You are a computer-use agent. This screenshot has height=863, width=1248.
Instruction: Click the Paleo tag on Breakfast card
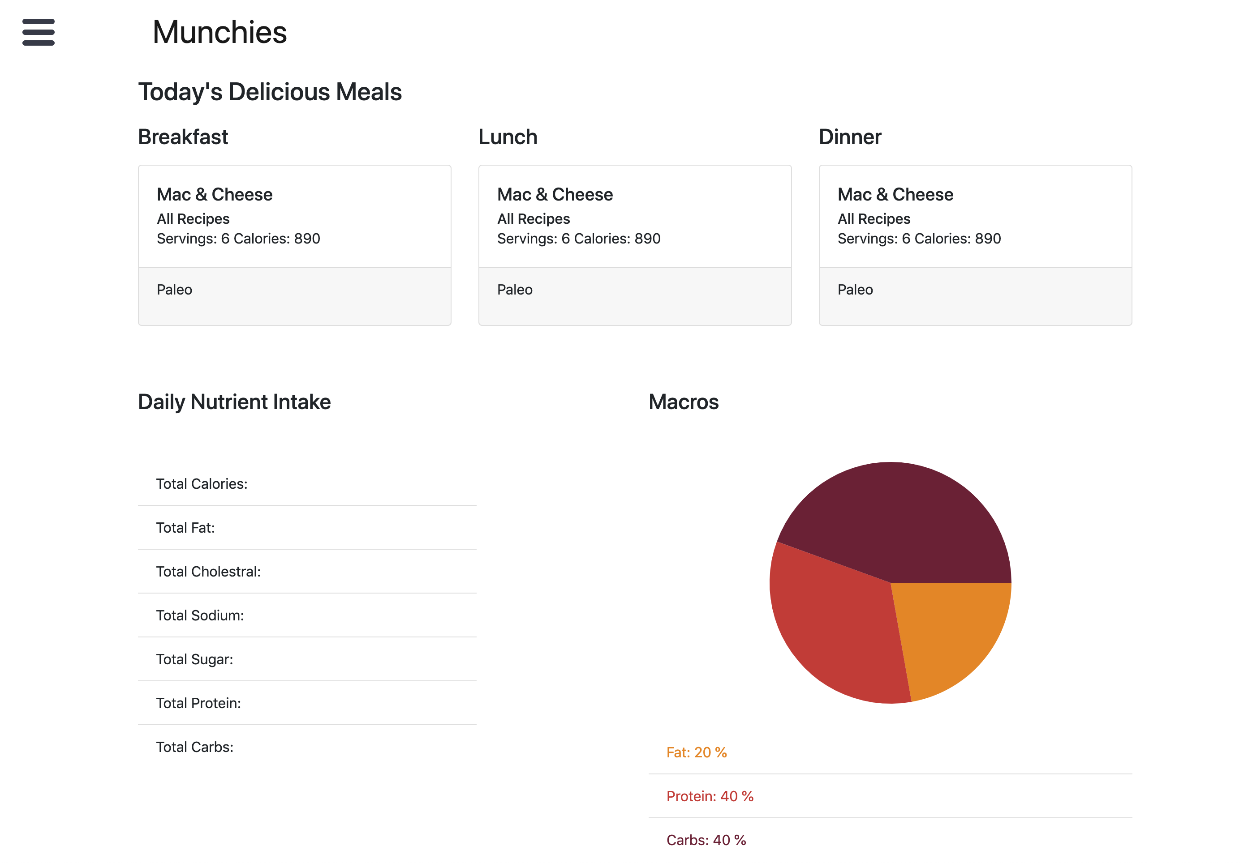pyautogui.click(x=174, y=290)
